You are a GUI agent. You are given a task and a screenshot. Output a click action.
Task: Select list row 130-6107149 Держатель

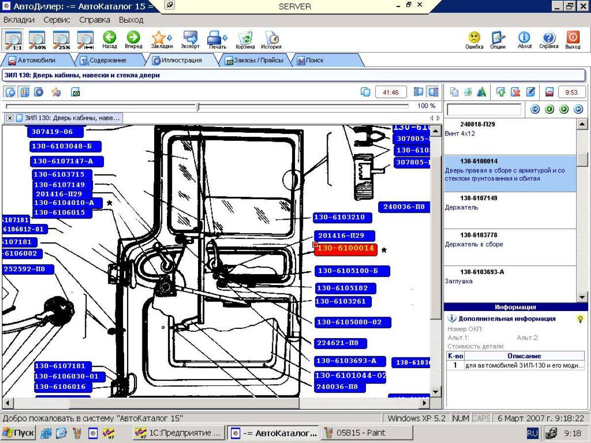[x=509, y=210]
